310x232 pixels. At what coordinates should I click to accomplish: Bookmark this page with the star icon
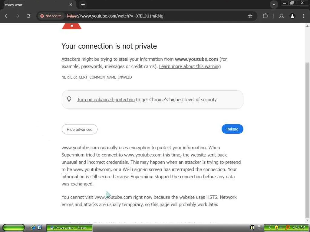click(250, 16)
